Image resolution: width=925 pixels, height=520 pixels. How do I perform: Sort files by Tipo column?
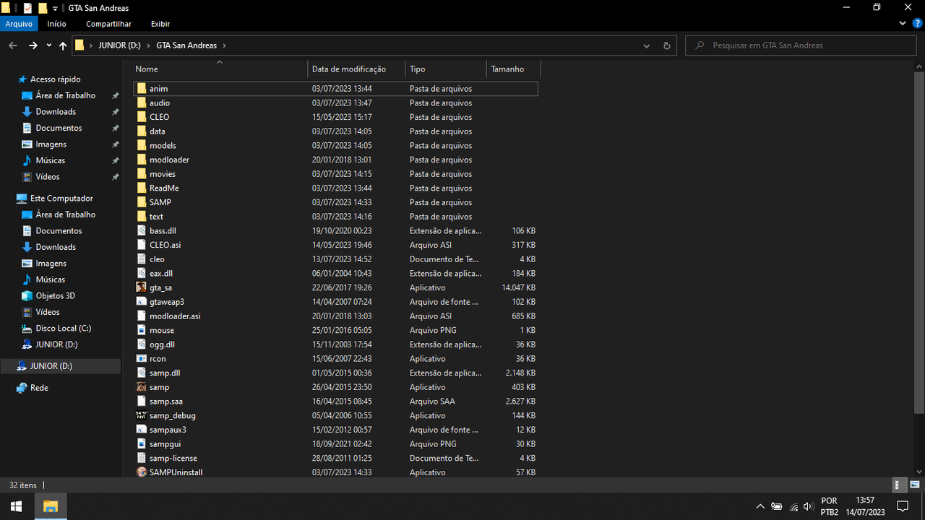point(446,69)
